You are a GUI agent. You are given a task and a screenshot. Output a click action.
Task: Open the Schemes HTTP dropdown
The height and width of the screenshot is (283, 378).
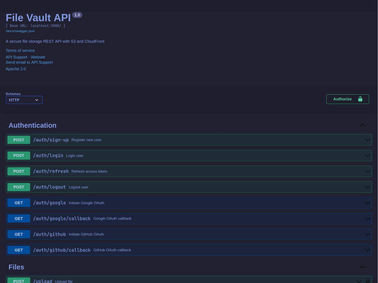point(24,100)
